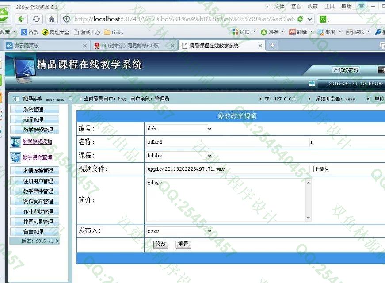Open the green search engine selector
The image size is (385, 283).
coord(324,19)
